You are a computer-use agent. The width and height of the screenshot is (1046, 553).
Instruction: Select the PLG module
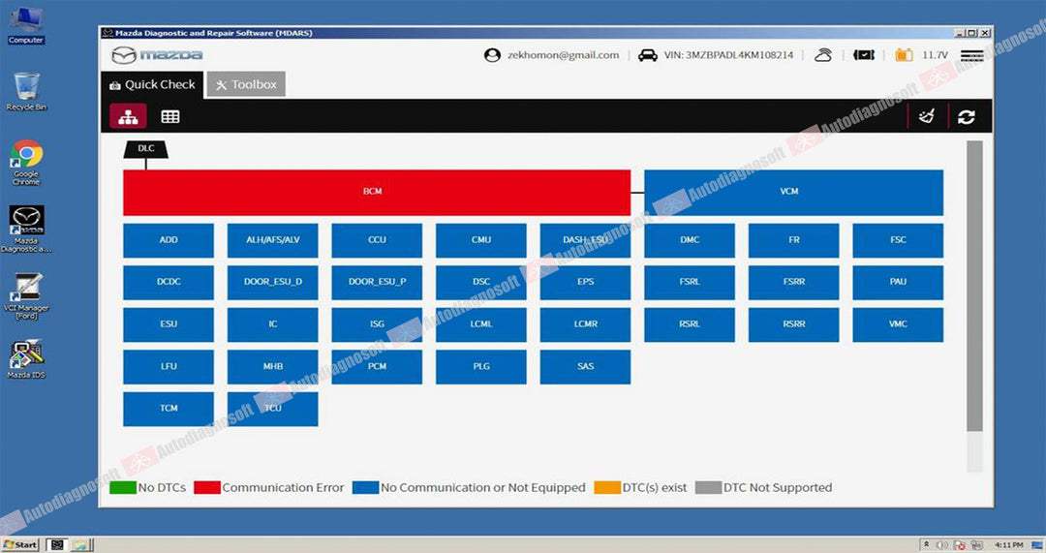[481, 367]
